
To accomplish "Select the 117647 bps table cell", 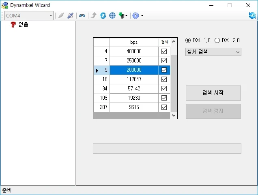I will [x=134, y=79].
